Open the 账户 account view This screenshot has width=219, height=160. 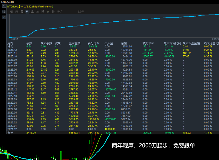coord(60,12)
